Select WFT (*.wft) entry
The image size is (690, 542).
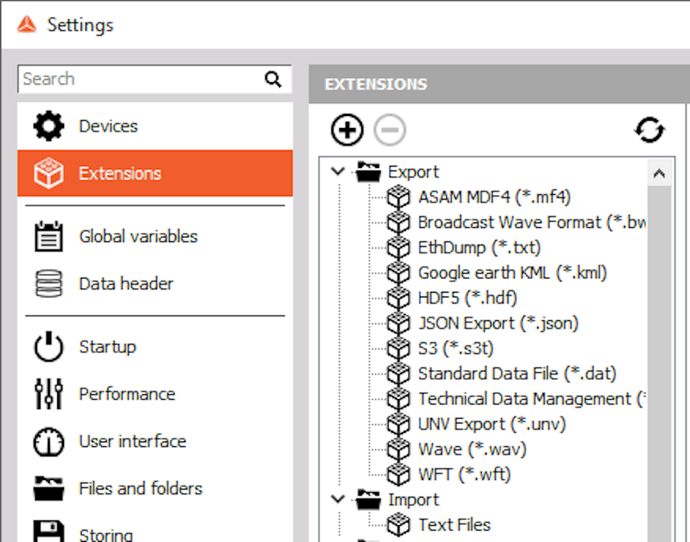tap(464, 475)
